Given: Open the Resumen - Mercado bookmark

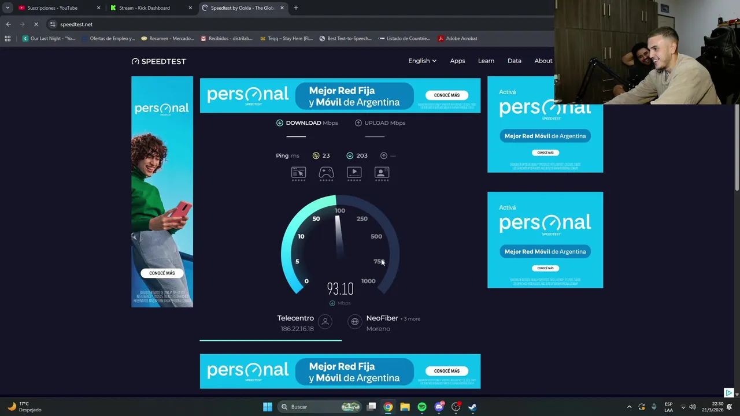Looking at the screenshot, I should pos(167,39).
